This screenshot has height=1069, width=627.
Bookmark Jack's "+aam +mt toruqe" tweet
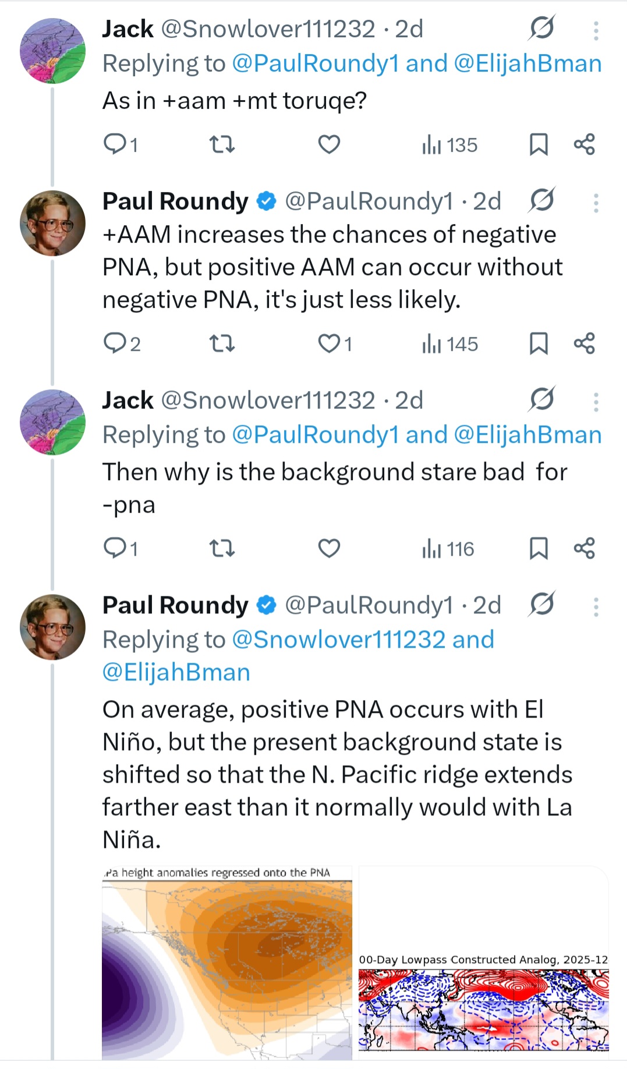[539, 144]
